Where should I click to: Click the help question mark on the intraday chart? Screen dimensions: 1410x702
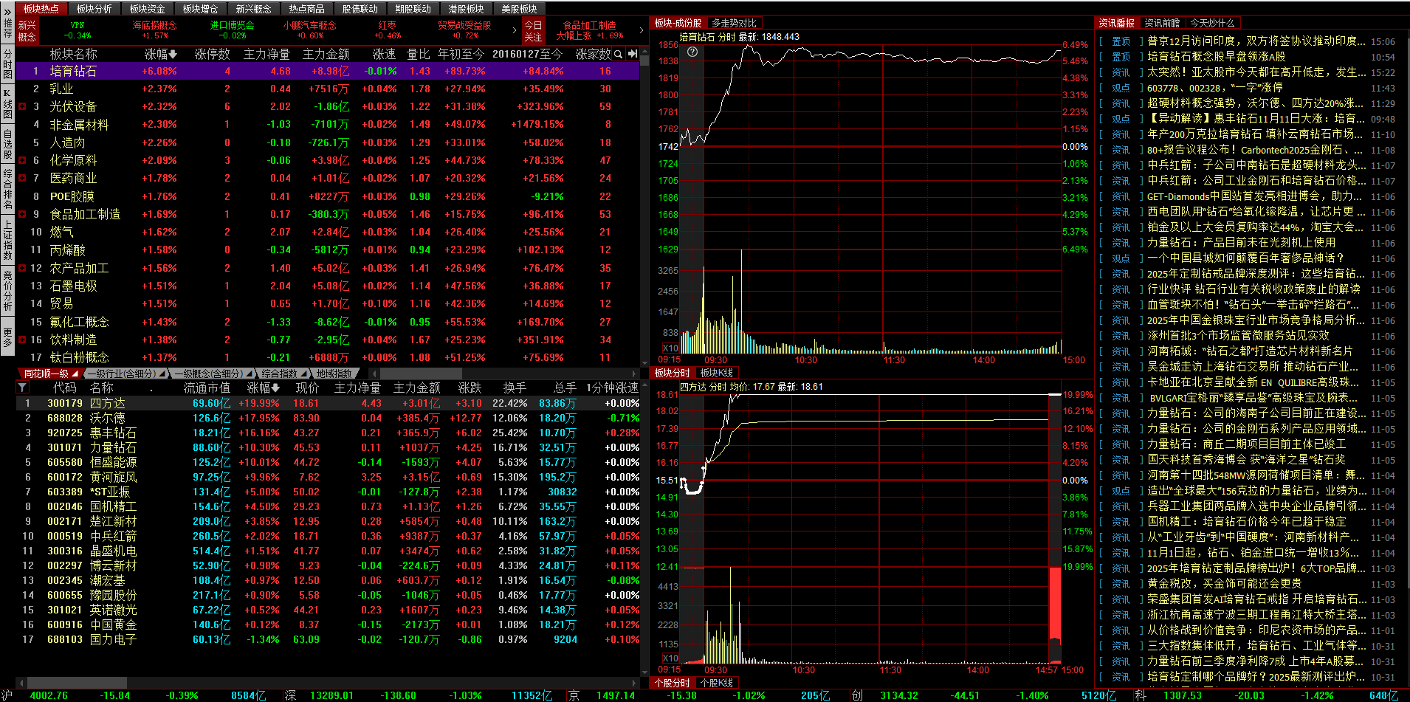pos(692,52)
